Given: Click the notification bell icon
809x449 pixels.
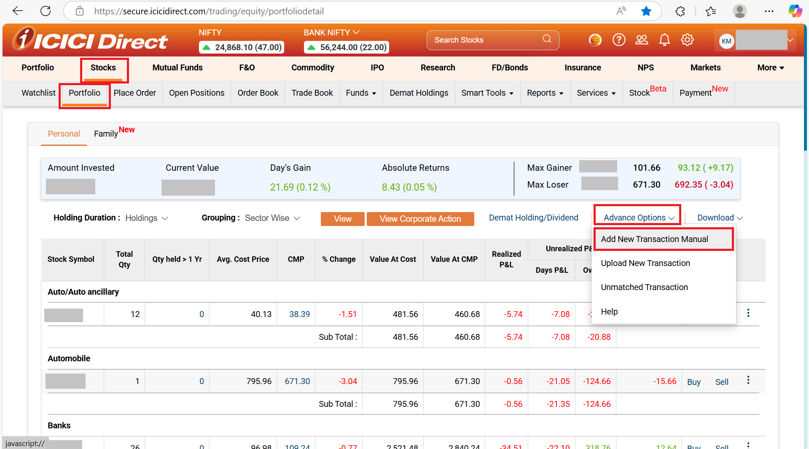Looking at the screenshot, I should coord(664,40).
